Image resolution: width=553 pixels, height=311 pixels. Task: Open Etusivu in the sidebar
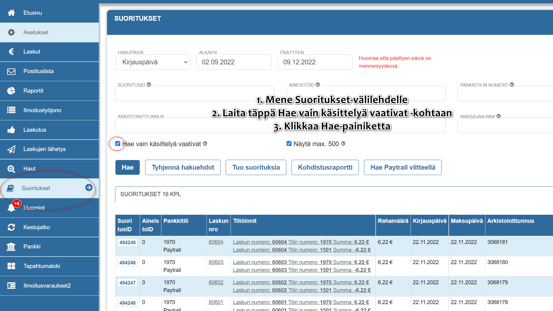point(49,13)
